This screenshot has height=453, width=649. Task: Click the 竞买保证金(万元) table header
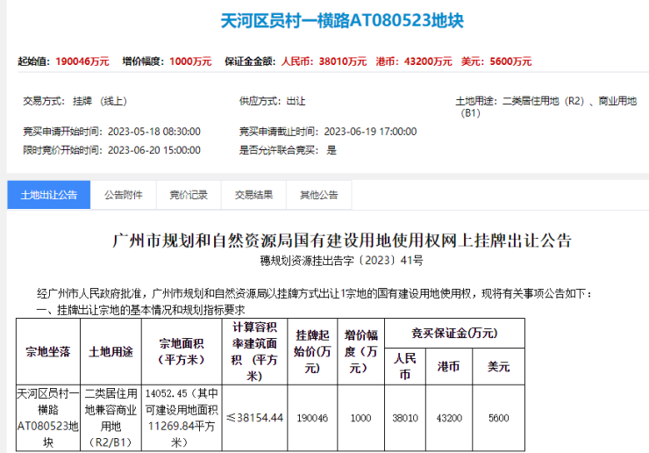click(454, 333)
